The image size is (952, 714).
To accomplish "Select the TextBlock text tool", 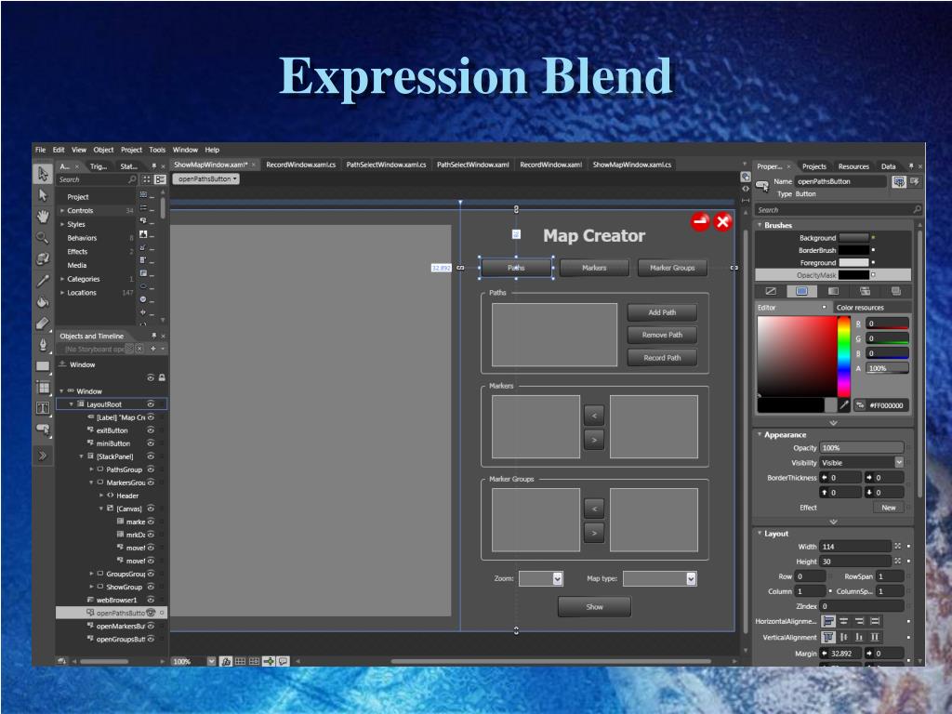I will coord(43,409).
